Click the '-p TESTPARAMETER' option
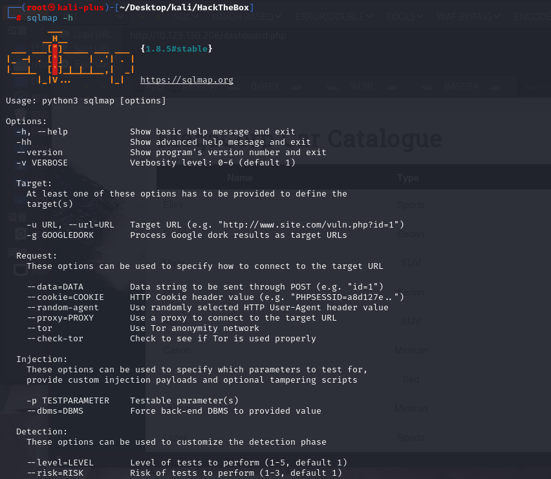Image resolution: width=551 pixels, height=479 pixels. point(68,401)
